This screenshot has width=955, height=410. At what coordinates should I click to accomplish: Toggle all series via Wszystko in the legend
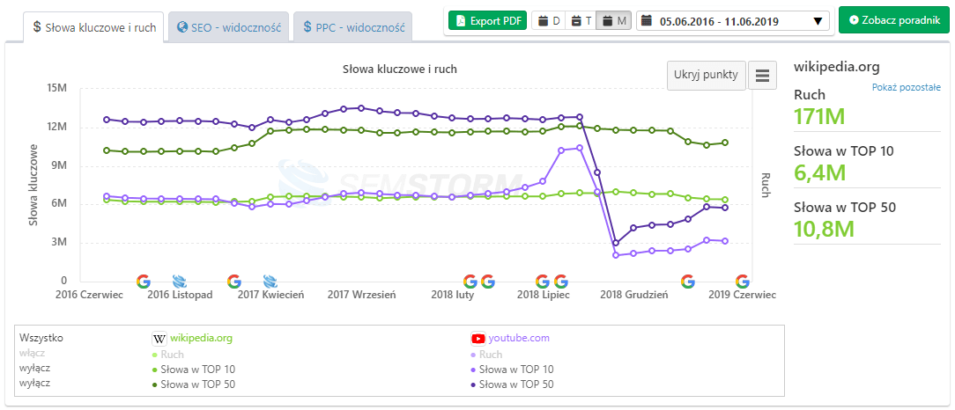pyautogui.click(x=41, y=338)
